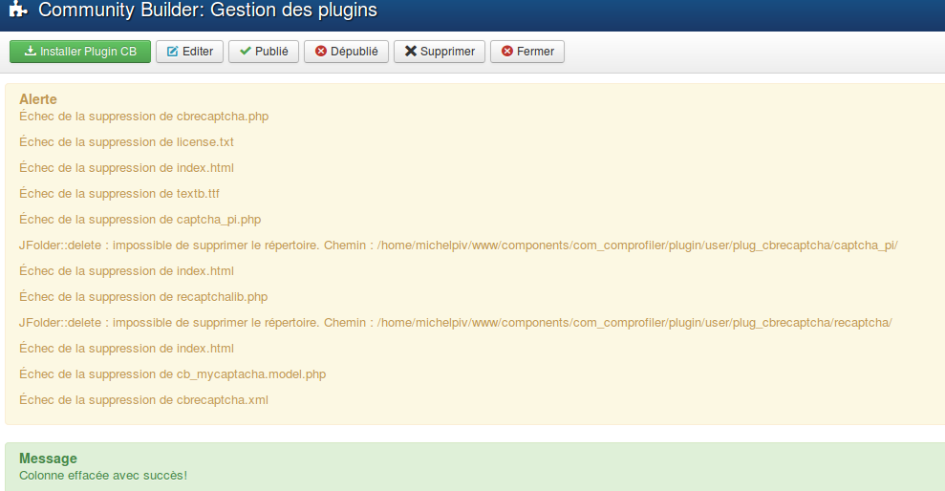Select the cbrecaptcha.php deletion failure line
Image resolution: width=945 pixels, height=491 pixels.
pos(143,117)
